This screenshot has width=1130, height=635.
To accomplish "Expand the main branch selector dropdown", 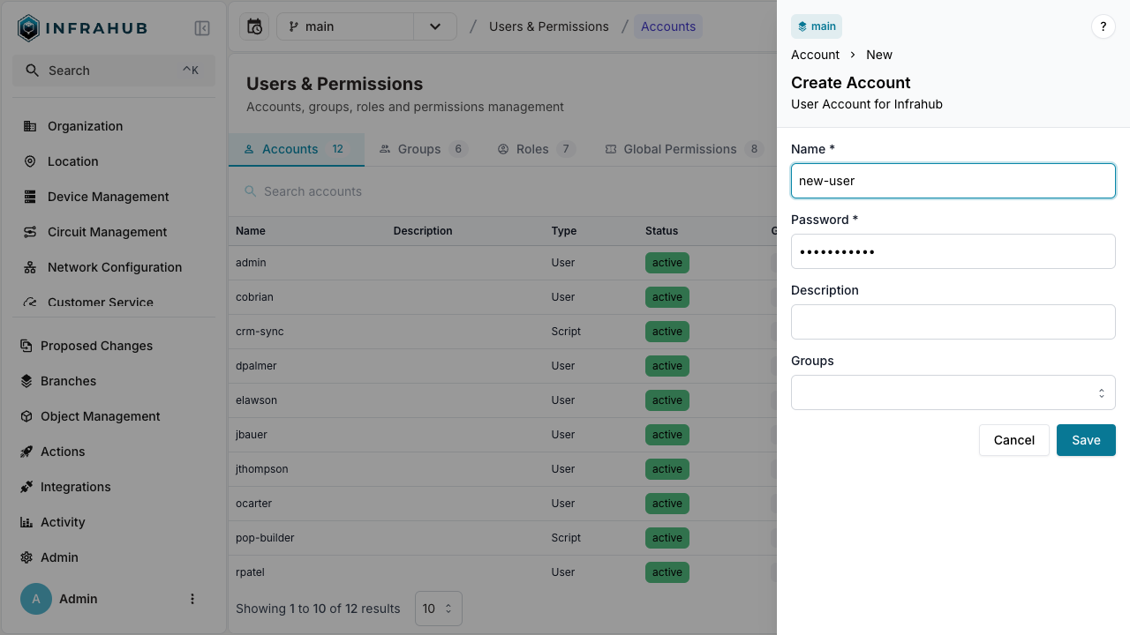I will (x=434, y=26).
